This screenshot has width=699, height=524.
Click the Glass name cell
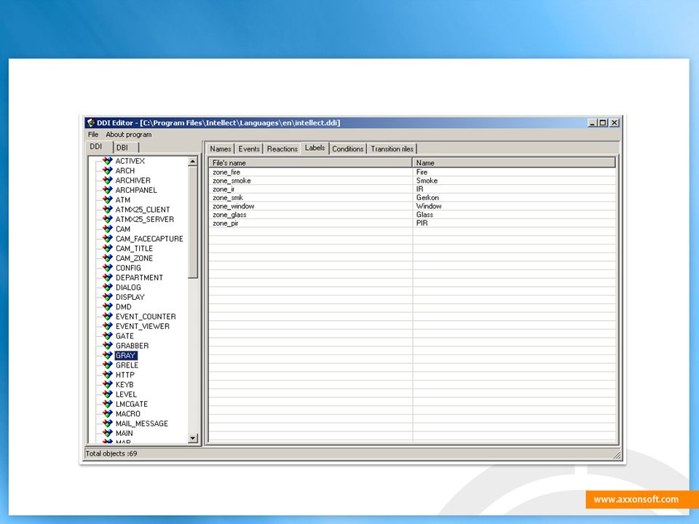pos(424,214)
